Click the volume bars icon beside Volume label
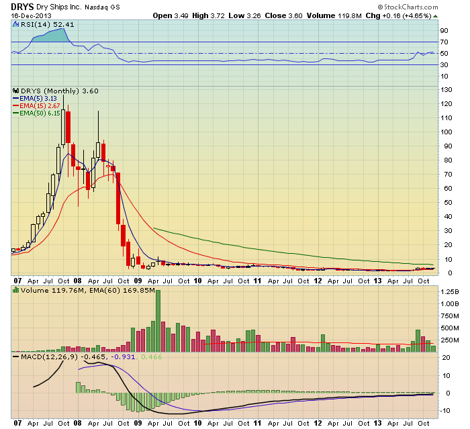Image resolution: width=470 pixels, height=429 pixels. pos(15,290)
